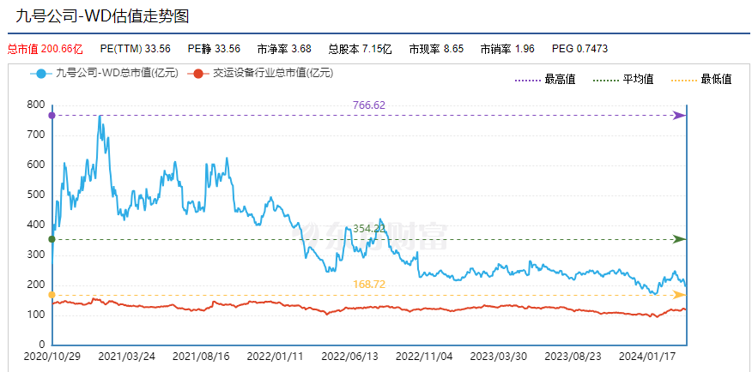Click the 300 y-axis label

tap(34, 255)
